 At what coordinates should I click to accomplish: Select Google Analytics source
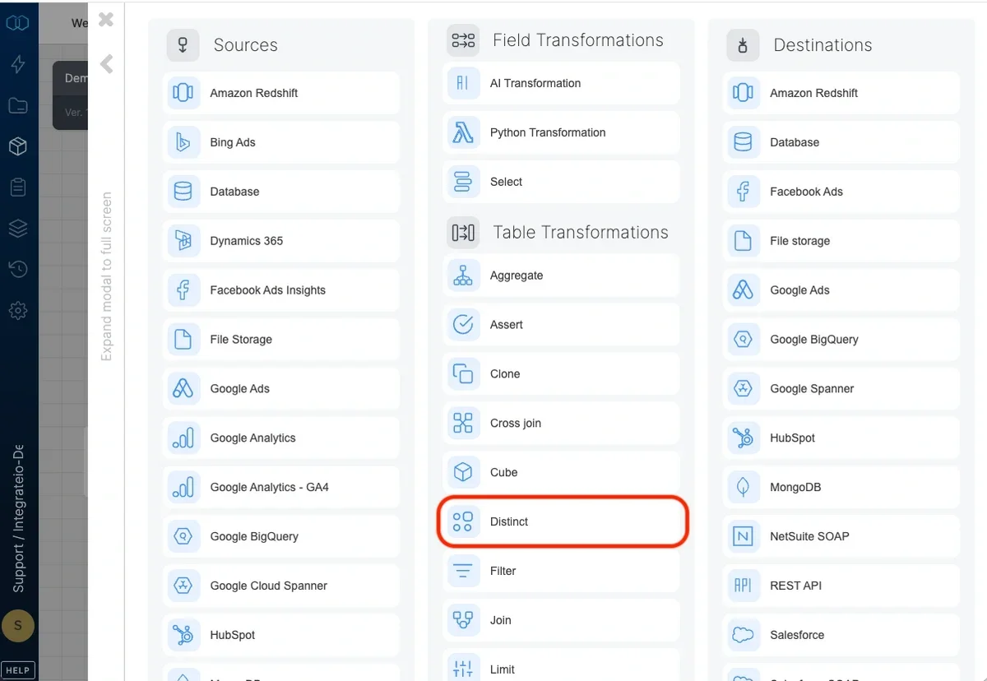[281, 438]
